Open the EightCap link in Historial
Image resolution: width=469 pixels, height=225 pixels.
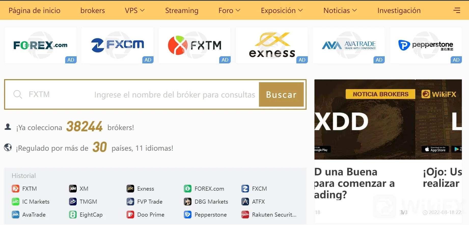91,215
